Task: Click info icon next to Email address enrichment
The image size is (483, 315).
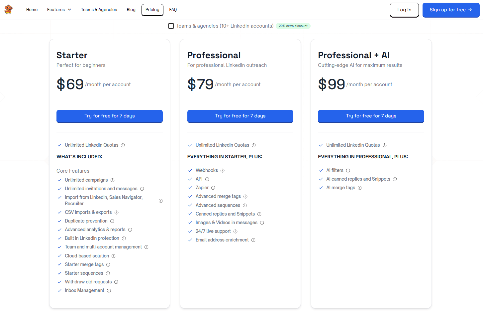Action: click(253, 240)
